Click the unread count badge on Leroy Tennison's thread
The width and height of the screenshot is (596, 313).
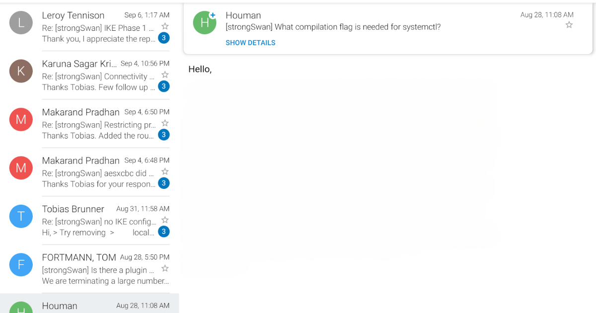point(164,38)
